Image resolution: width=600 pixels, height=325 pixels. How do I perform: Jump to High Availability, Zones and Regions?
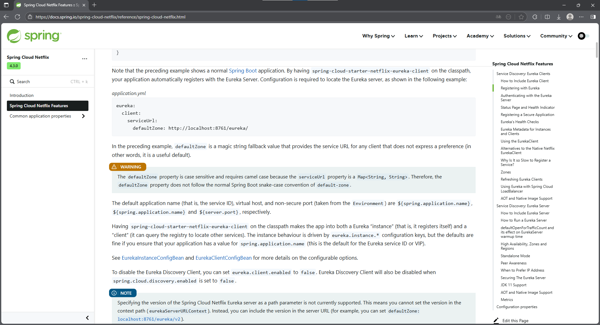coord(523,246)
